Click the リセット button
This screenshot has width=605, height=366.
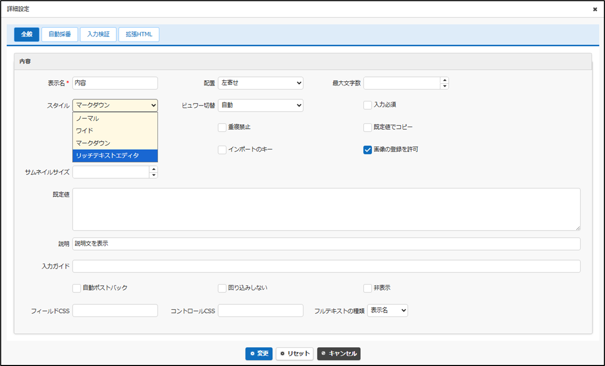295,354
